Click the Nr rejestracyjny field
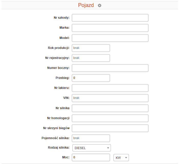This screenshot has width=180, height=164. [91, 58]
